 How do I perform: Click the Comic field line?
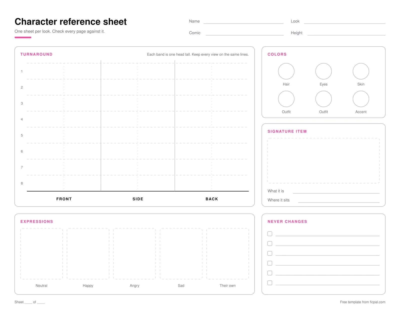point(244,35)
